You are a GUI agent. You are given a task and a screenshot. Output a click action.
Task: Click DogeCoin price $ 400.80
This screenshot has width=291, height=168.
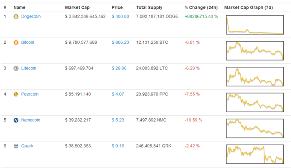point(120,16)
